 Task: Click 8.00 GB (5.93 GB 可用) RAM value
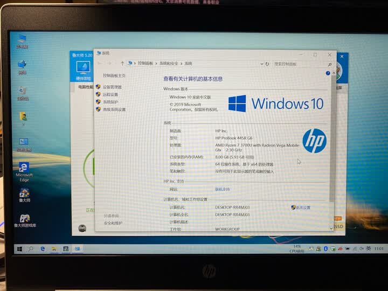[234, 157]
